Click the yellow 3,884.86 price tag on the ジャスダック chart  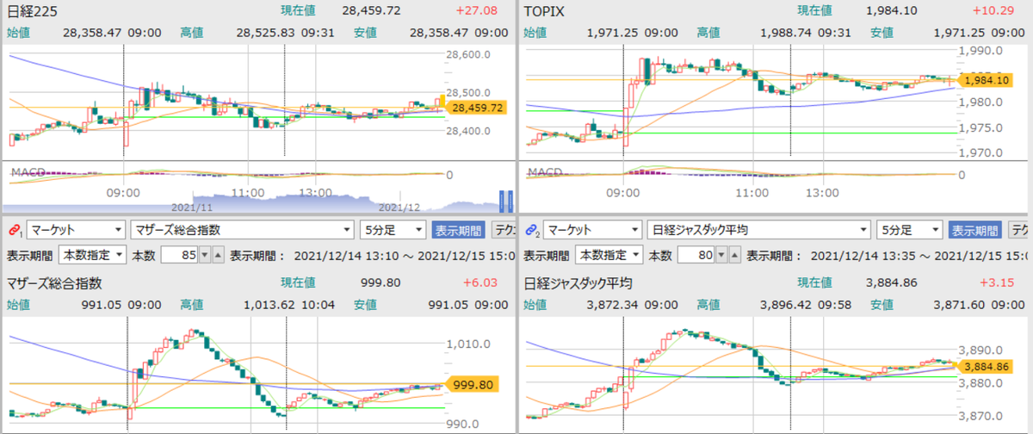(986, 366)
